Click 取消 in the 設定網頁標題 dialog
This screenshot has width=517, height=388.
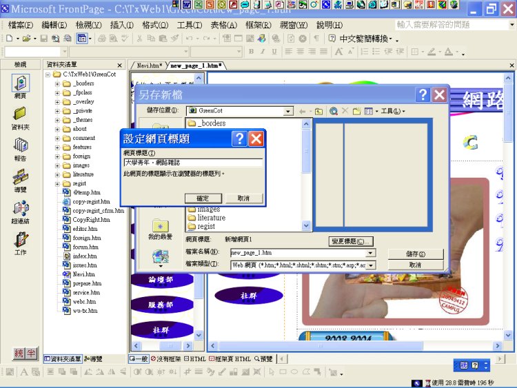click(243, 198)
